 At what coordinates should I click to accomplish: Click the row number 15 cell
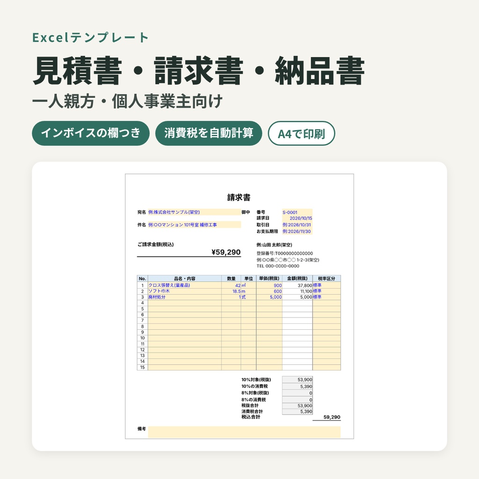click(142, 367)
